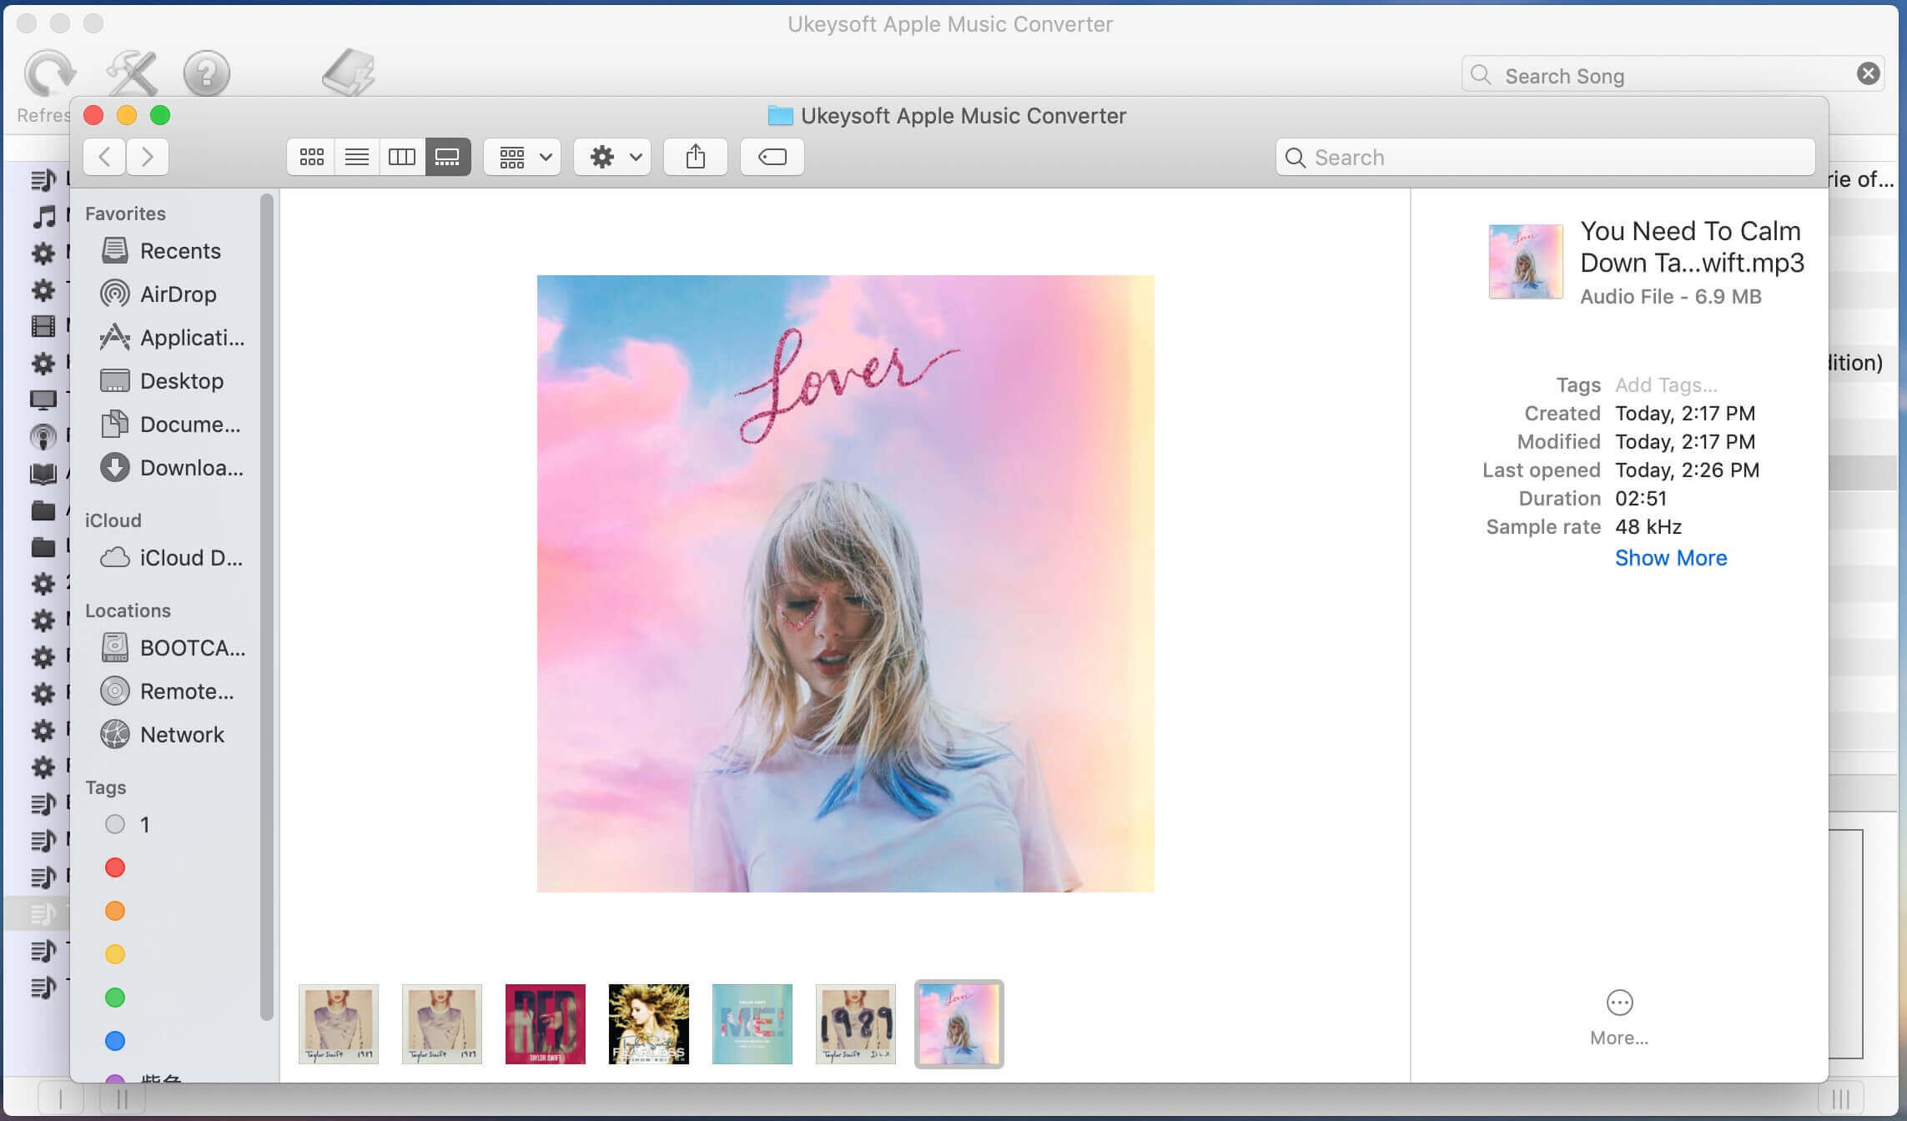Click the Taylor Swift Lover album thumbnail
The height and width of the screenshot is (1121, 1907).
959,1023
